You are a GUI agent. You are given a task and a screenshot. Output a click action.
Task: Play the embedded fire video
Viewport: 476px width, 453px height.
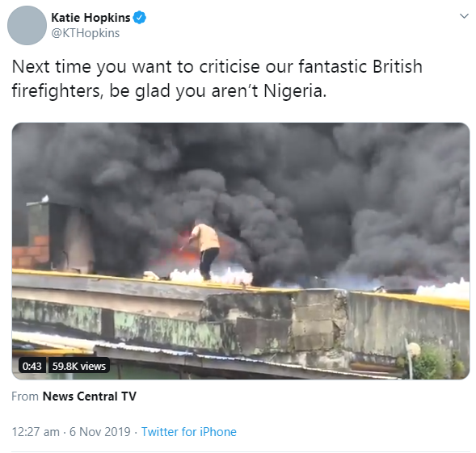pyautogui.click(x=241, y=251)
